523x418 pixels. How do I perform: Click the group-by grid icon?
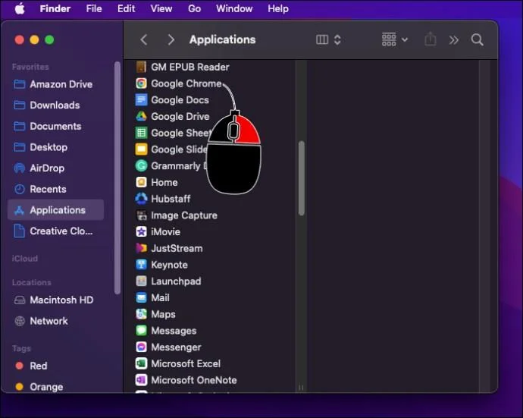click(x=389, y=39)
